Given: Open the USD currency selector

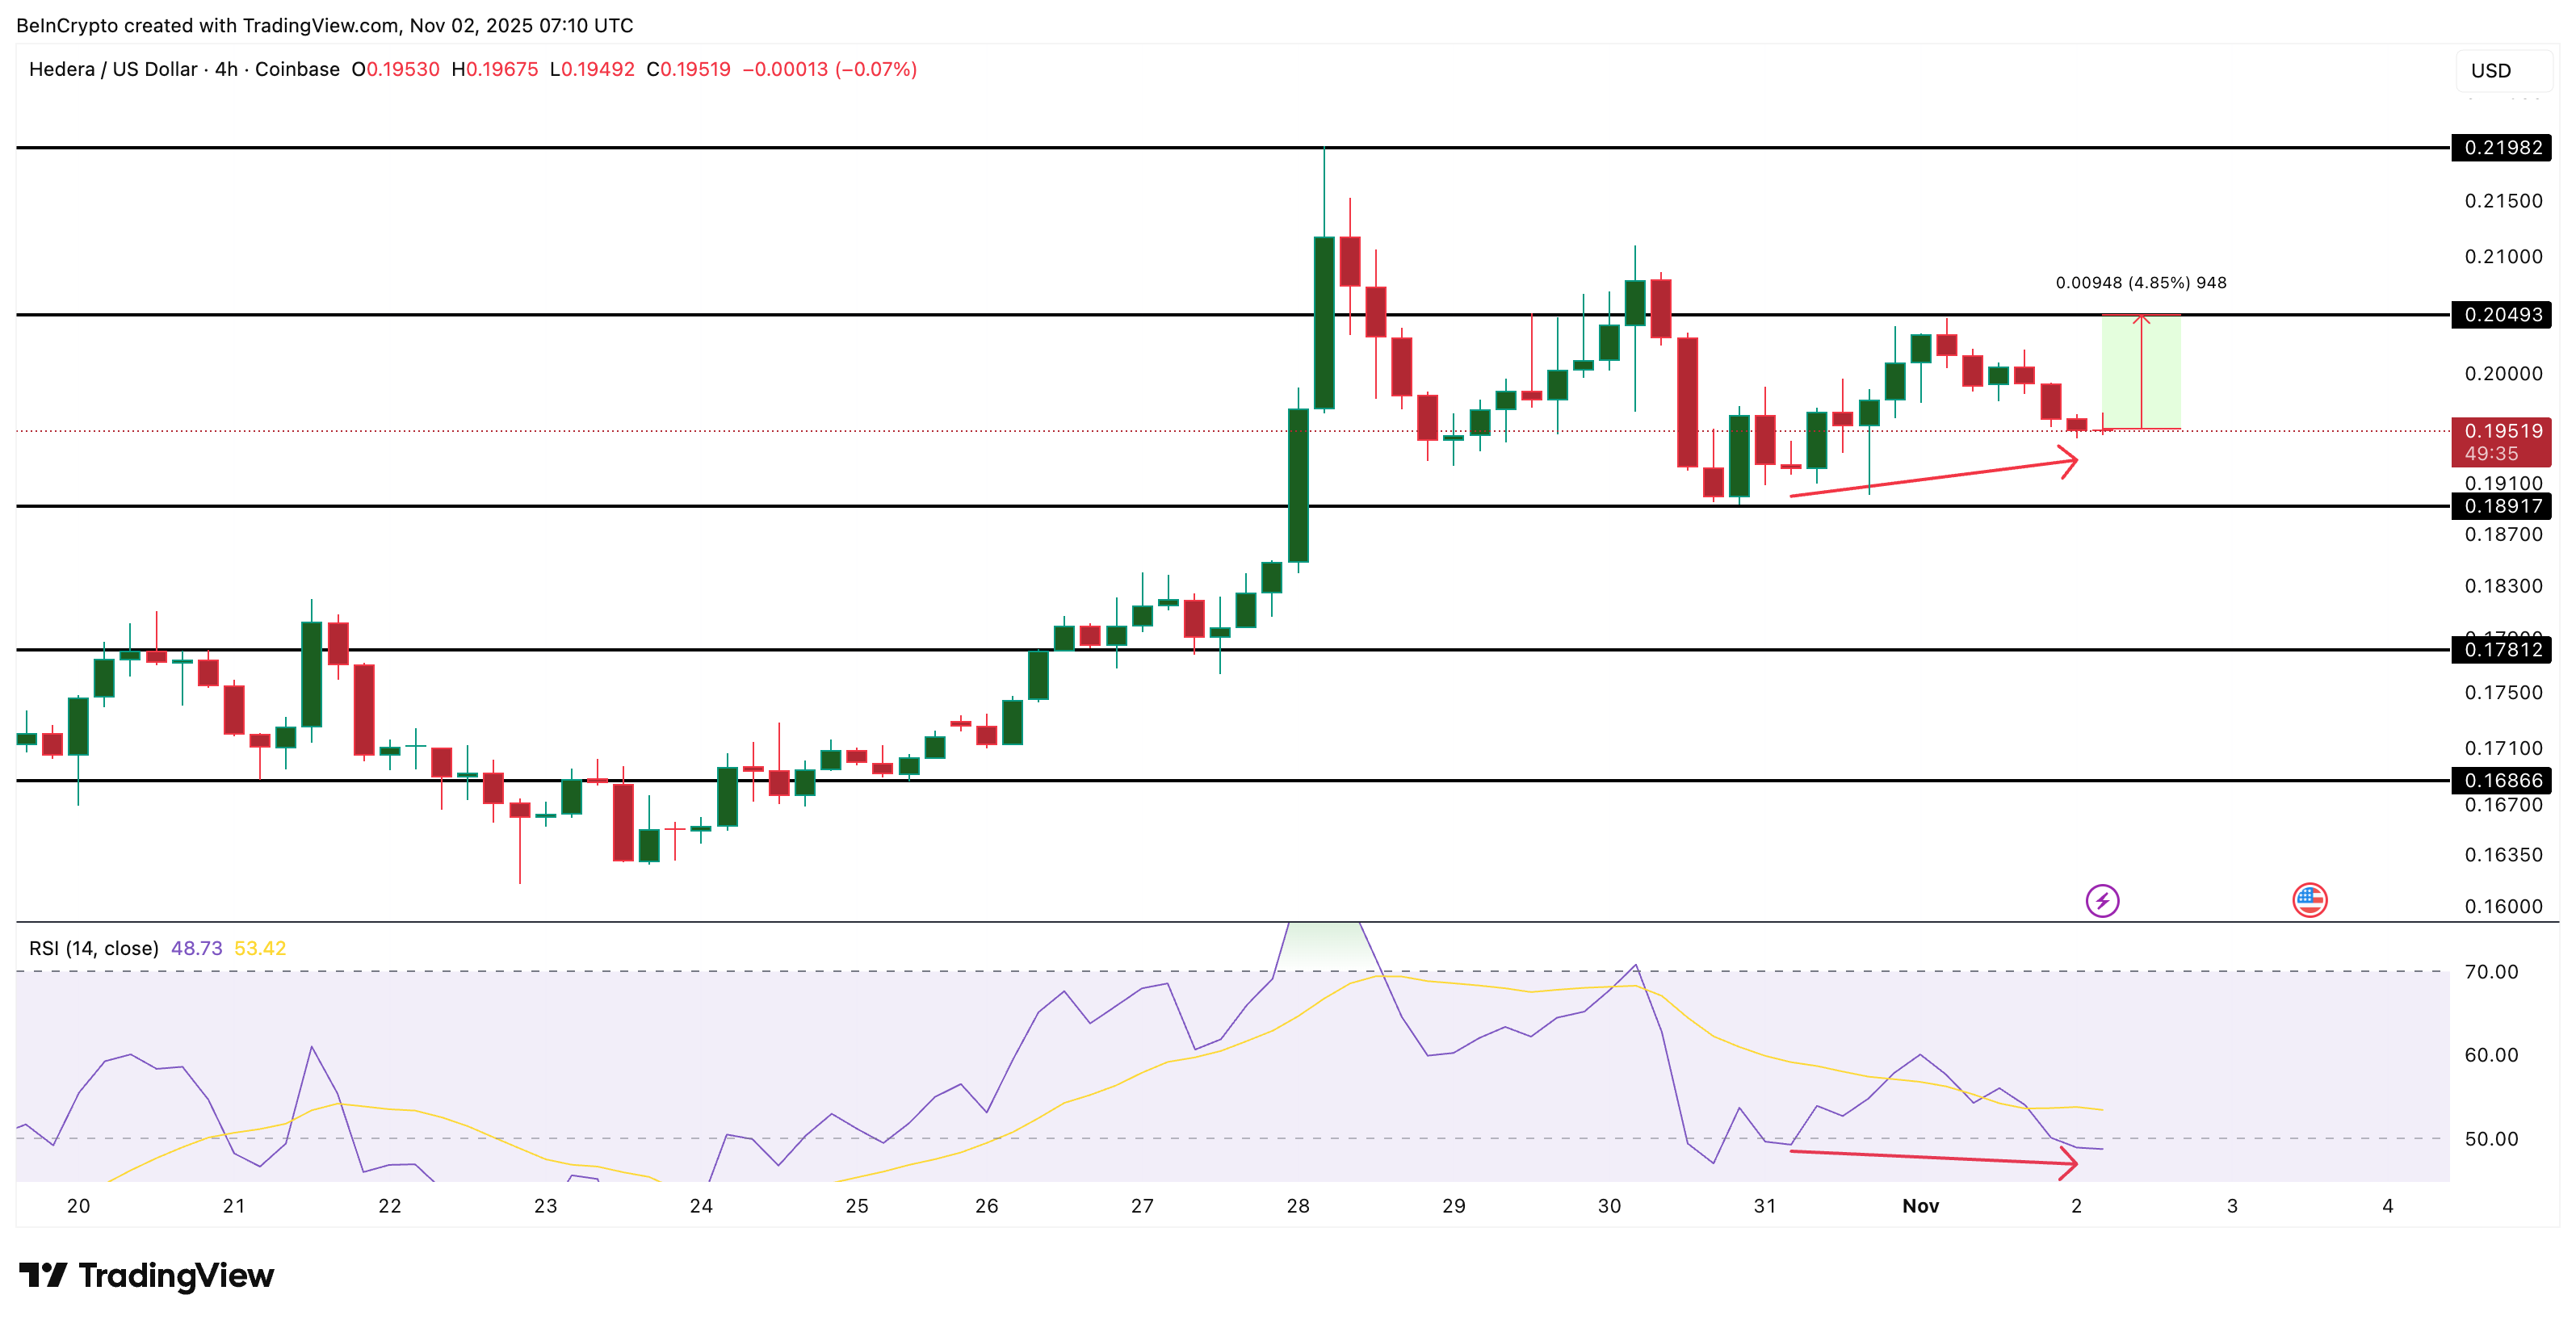Looking at the screenshot, I should pyautogui.click(x=2493, y=71).
